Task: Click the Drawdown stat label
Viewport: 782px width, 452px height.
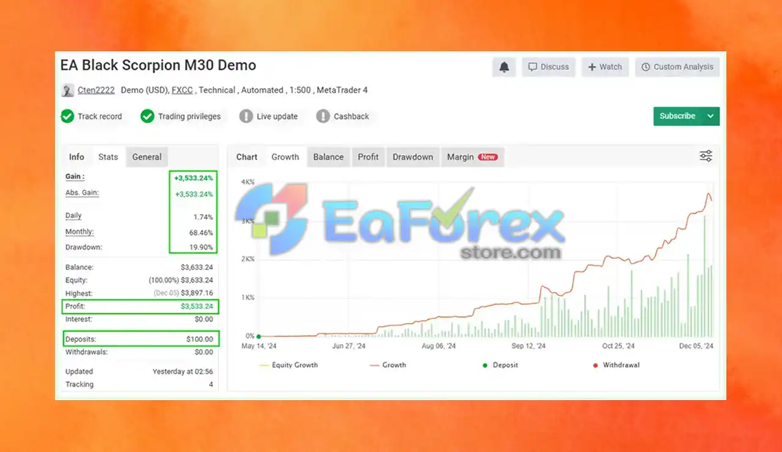Action: pyautogui.click(x=84, y=247)
